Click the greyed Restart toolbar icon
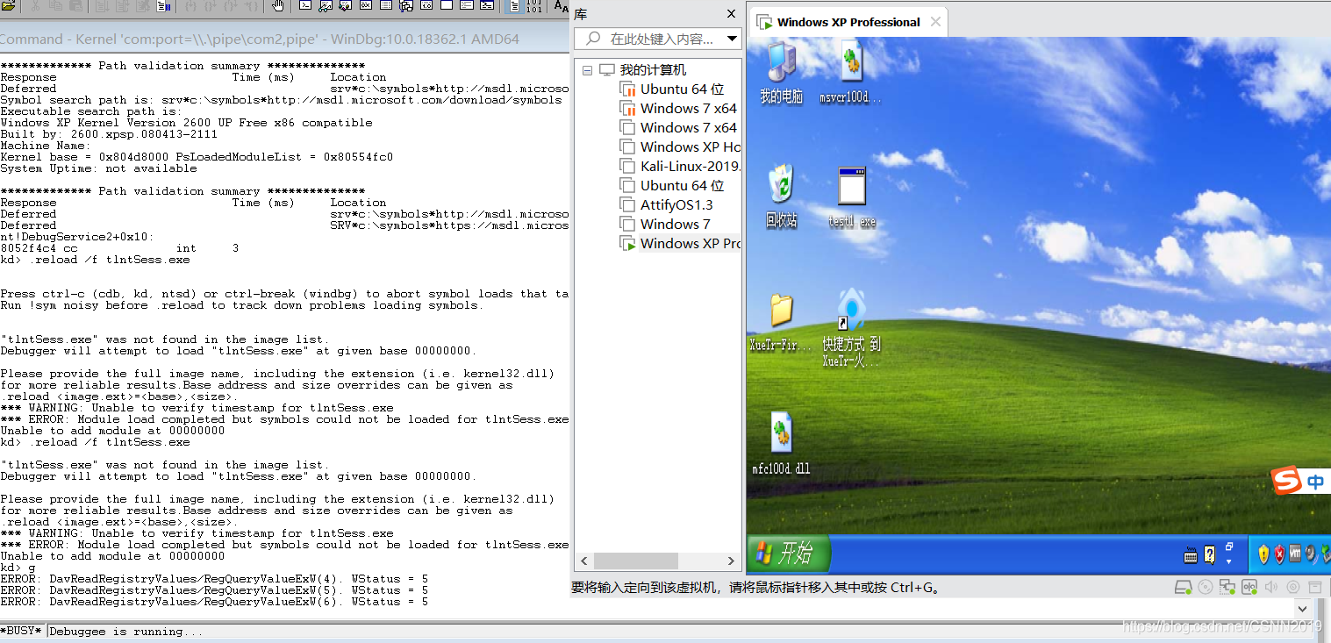The height and width of the screenshot is (643, 1331). pos(122,6)
